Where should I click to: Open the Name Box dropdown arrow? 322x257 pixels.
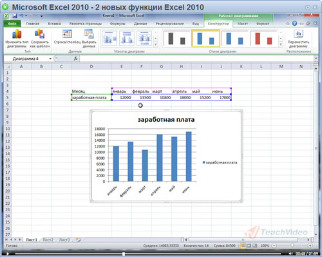point(50,59)
